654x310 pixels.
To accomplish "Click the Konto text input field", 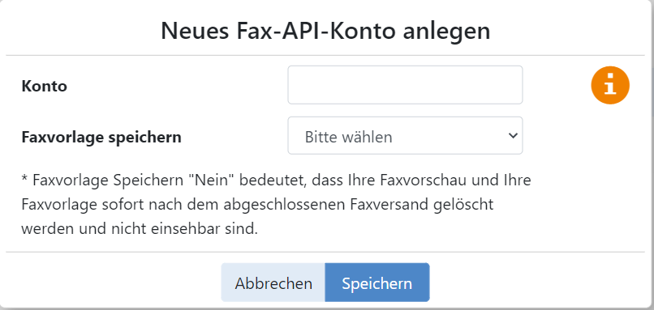I will tap(405, 85).
